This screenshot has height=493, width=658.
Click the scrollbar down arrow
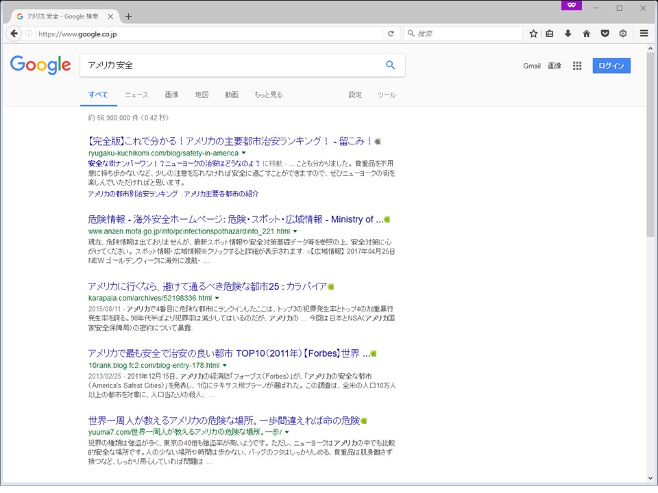click(x=650, y=478)
